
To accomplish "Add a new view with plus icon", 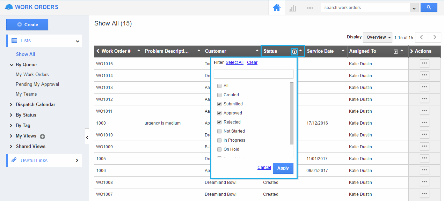I will pos(43,136).
